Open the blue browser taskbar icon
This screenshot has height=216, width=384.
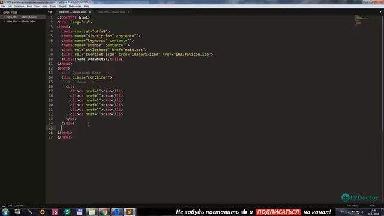click(117, 212)
